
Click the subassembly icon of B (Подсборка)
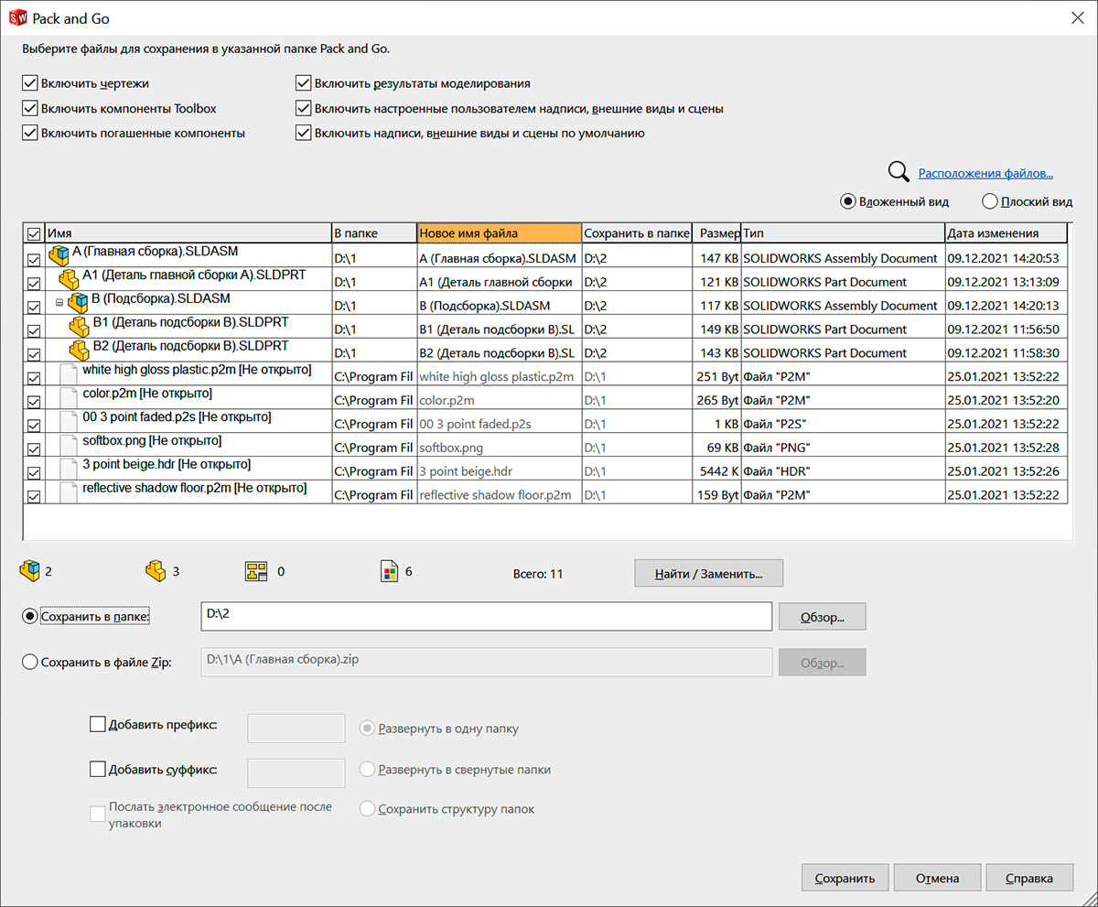78,303
